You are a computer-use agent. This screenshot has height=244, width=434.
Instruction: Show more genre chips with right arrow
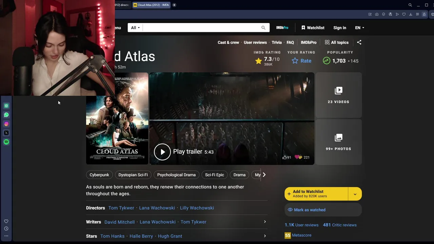[x=264, y=175]
